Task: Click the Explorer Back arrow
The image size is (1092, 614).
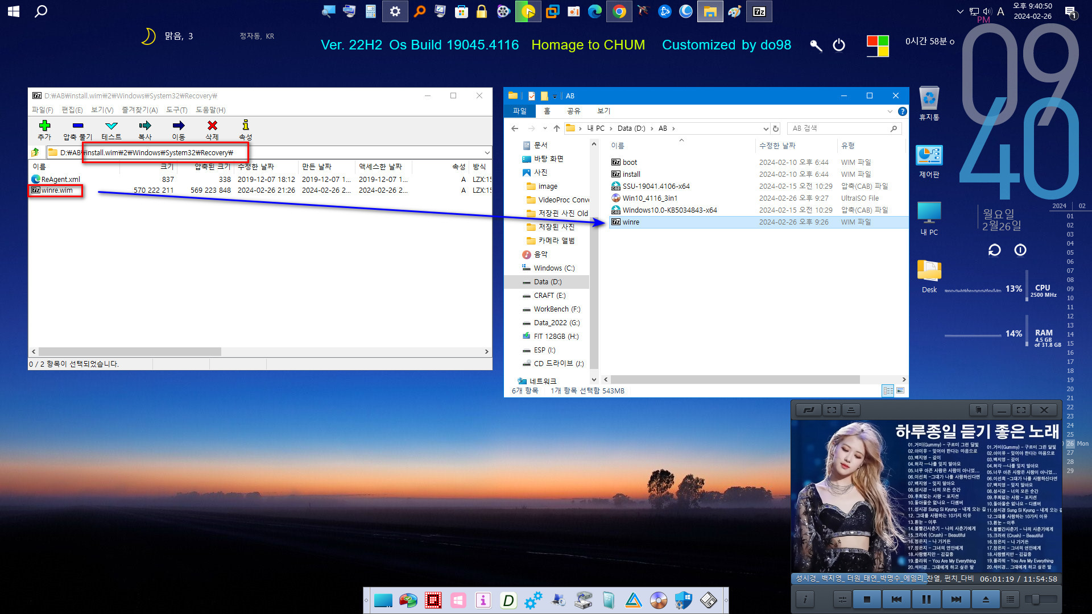Action: pos(515,128)
